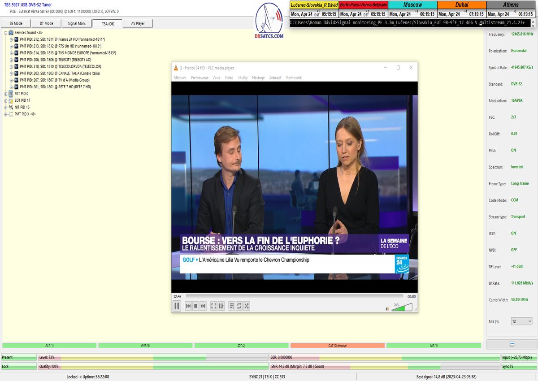
Task: Show the VLC playlist
Action: (232, 306)
